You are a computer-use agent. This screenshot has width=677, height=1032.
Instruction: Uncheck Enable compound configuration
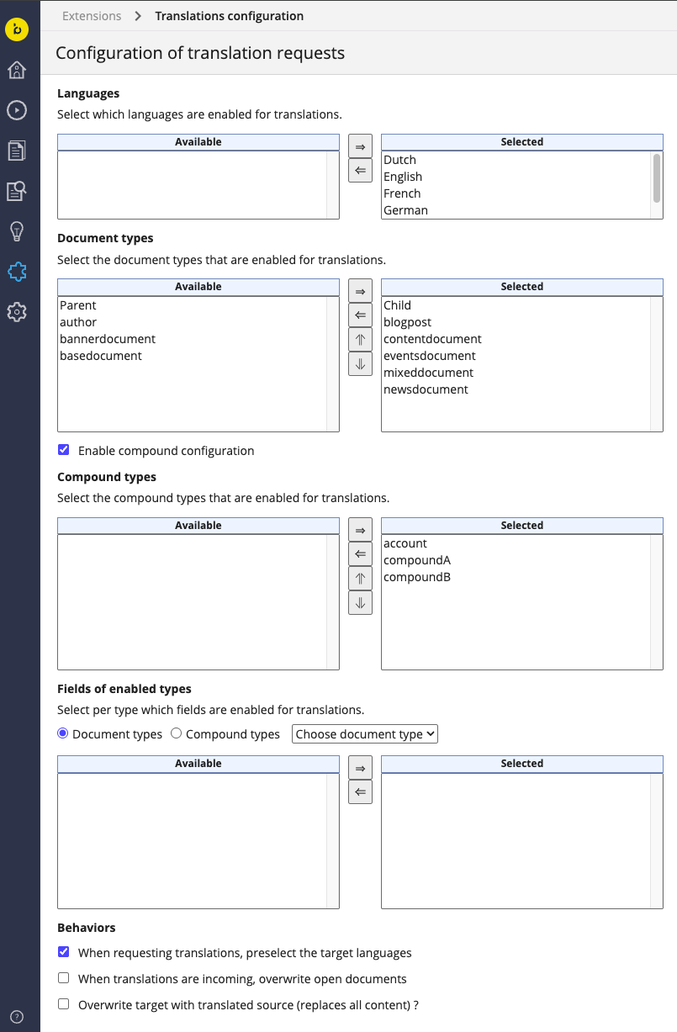coord(63,450)
